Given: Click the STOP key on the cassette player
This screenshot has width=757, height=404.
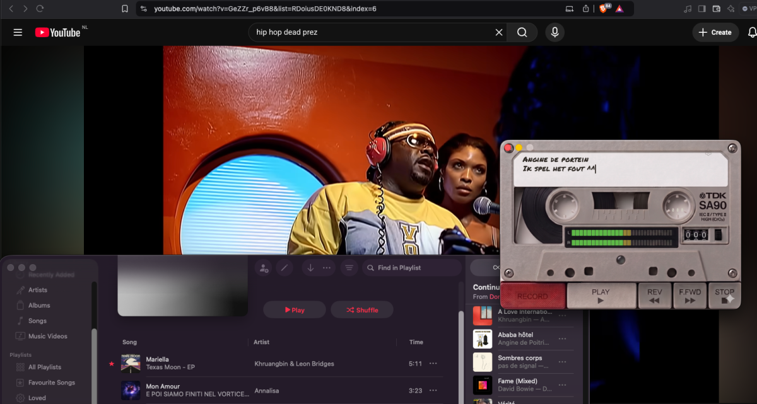Looking at the screenshot, I should pyautogui.click(x=724, y=296).
